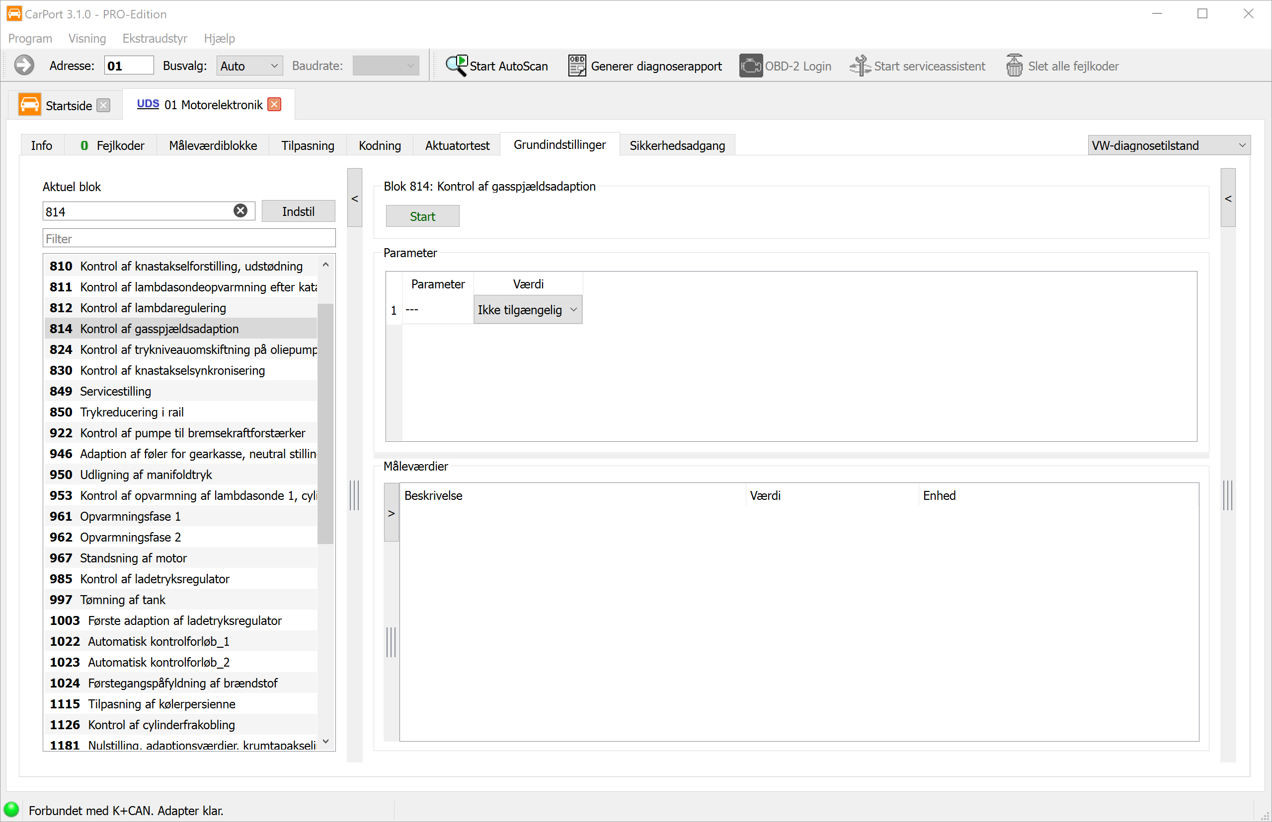The width and height of the screenshot is (1272, 822).
Task: Click the green connect arrow beside Adresse
Action: point(24,66)
